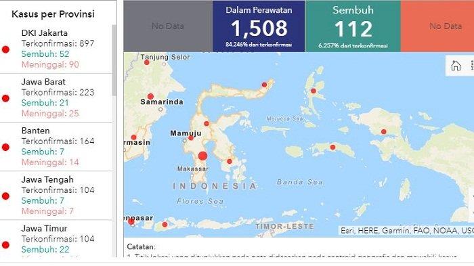474x266 pixels.
Task: Select the Jawa Timur province entry
Action: pyautogui.click(x=56, y=239)
